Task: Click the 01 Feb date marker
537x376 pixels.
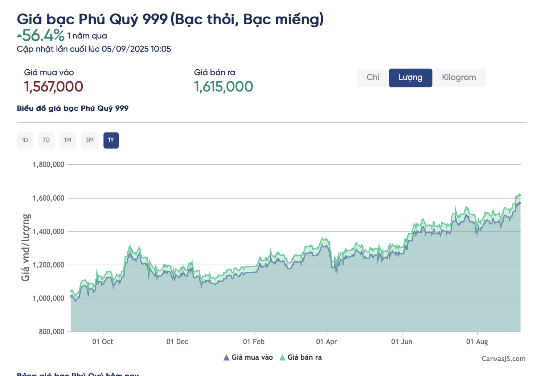Action: coord(254,342)
